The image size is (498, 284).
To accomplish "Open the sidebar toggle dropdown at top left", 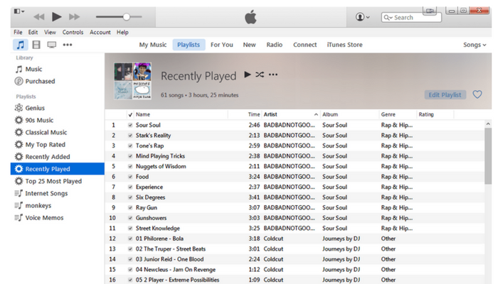I will coord(19,11).
